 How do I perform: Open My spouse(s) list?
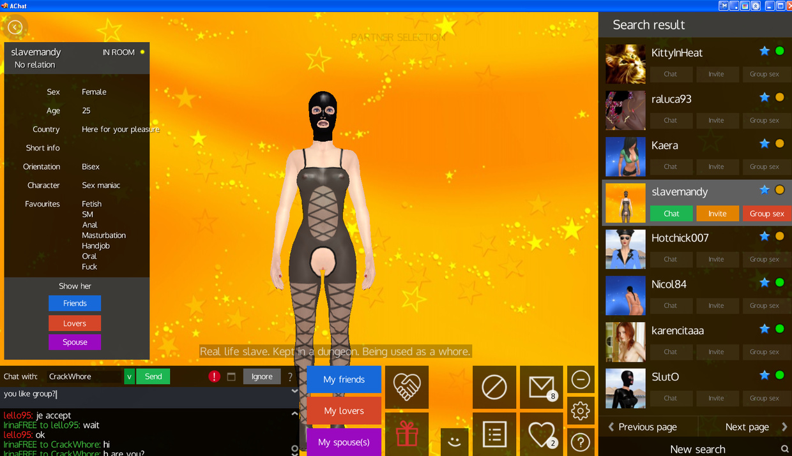(344, 442)
